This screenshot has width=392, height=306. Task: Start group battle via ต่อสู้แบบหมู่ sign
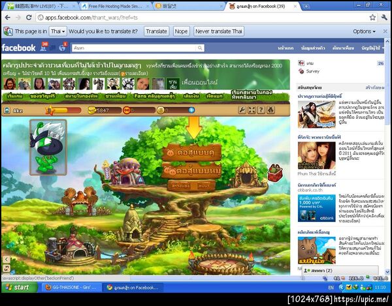191,170
